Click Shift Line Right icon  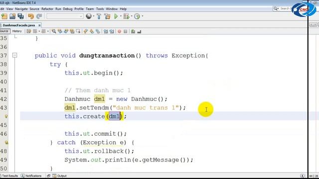tap(112, 31)
